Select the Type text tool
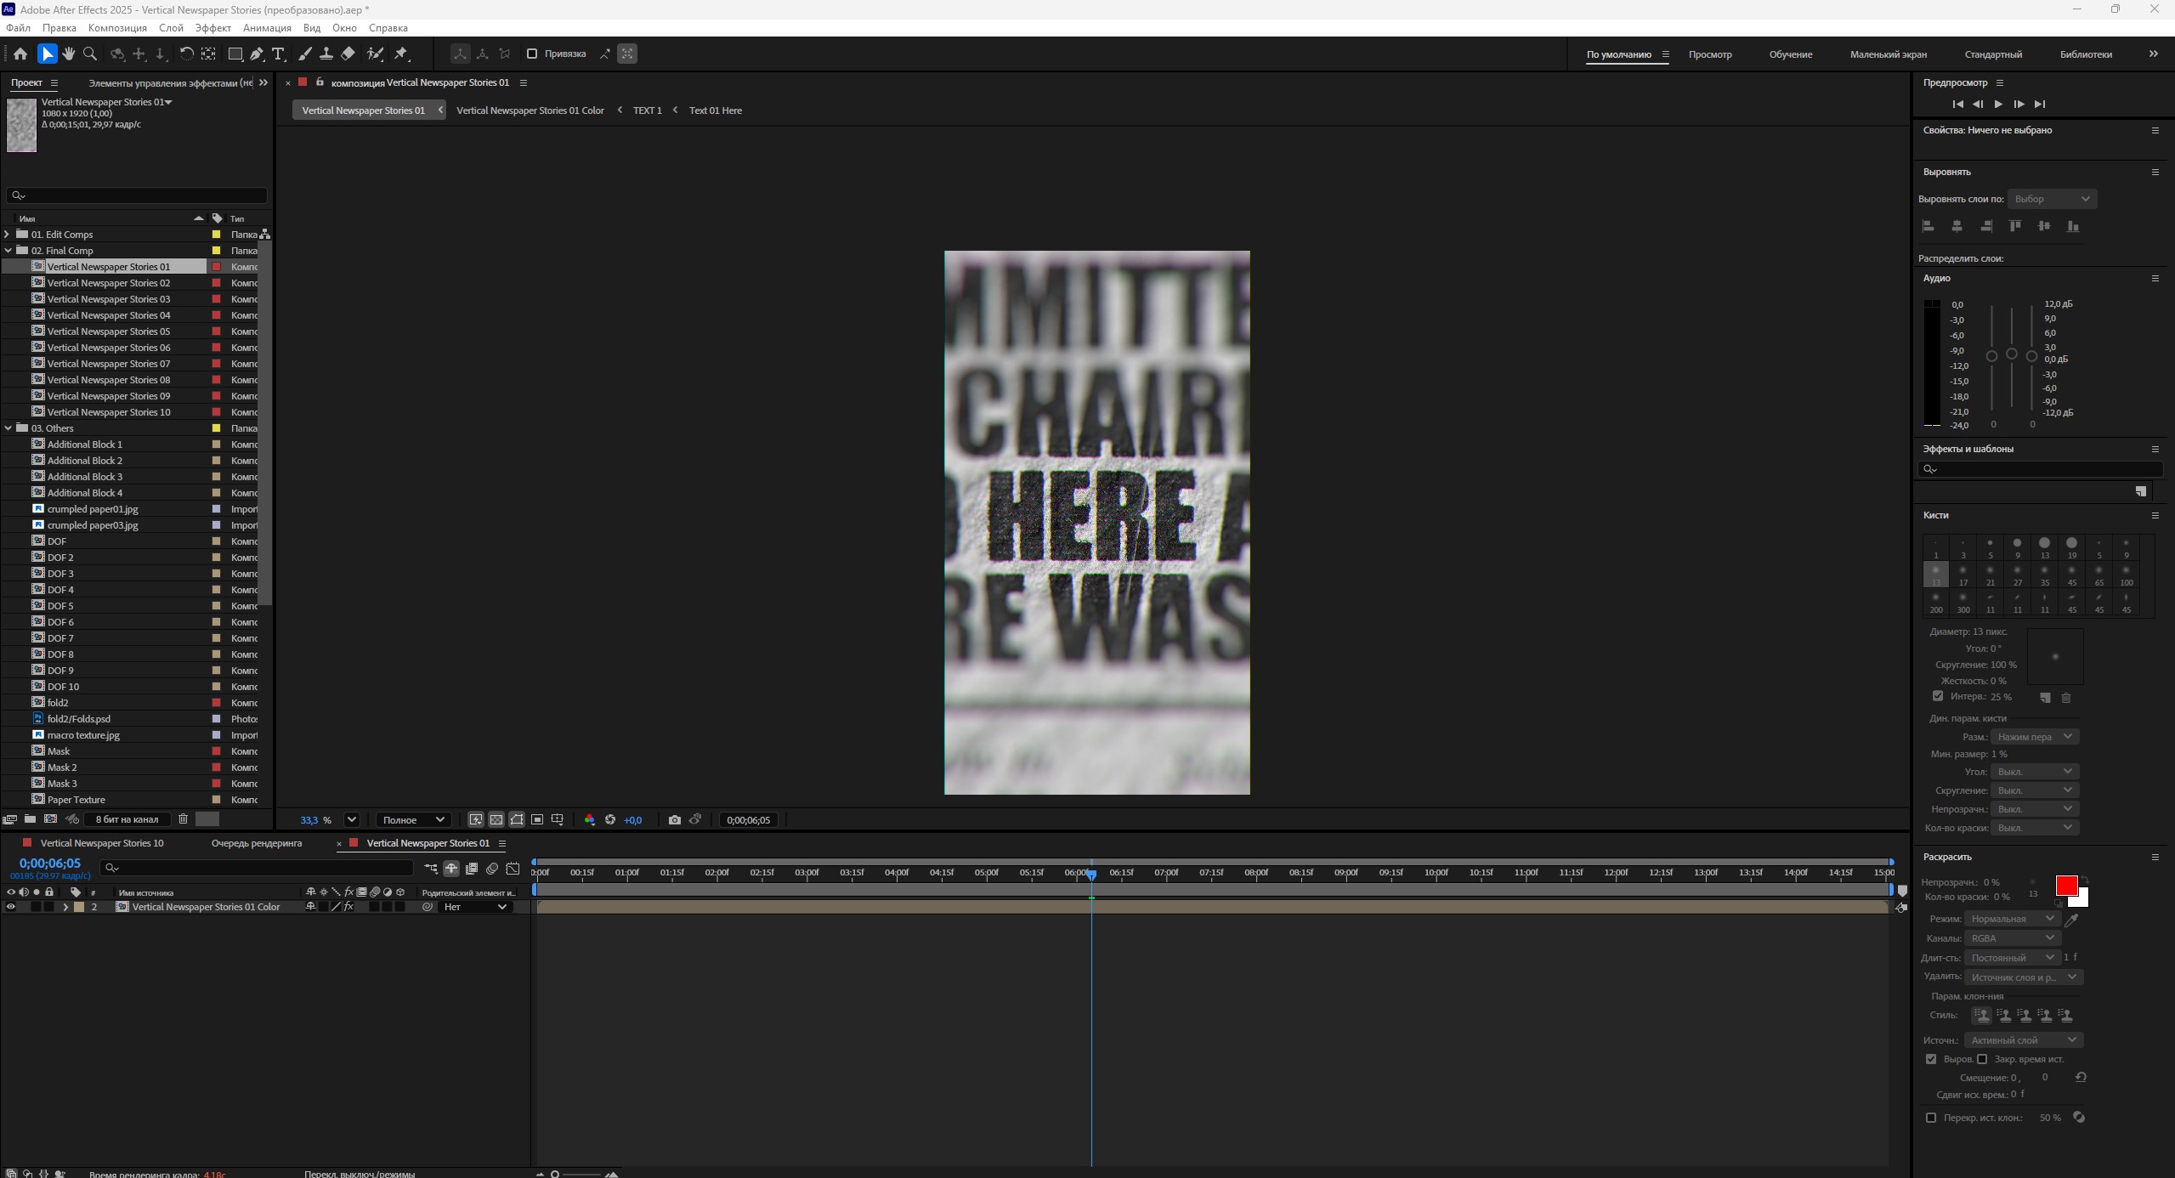 coord(278,54)
